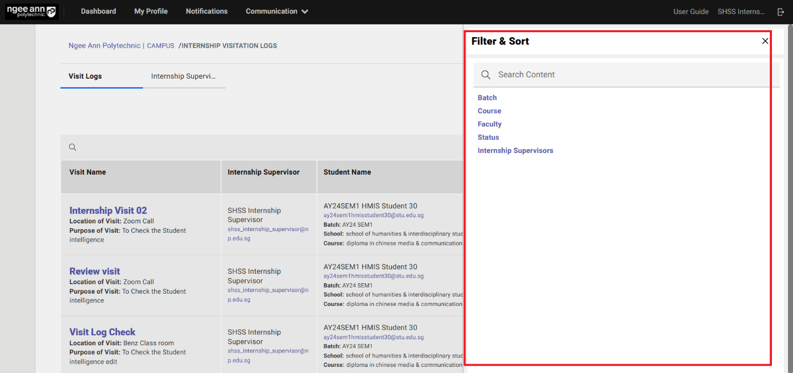Go to My Profile
Image resolution: width=793 pixels, height=373 pixels.
click(151, 11)
